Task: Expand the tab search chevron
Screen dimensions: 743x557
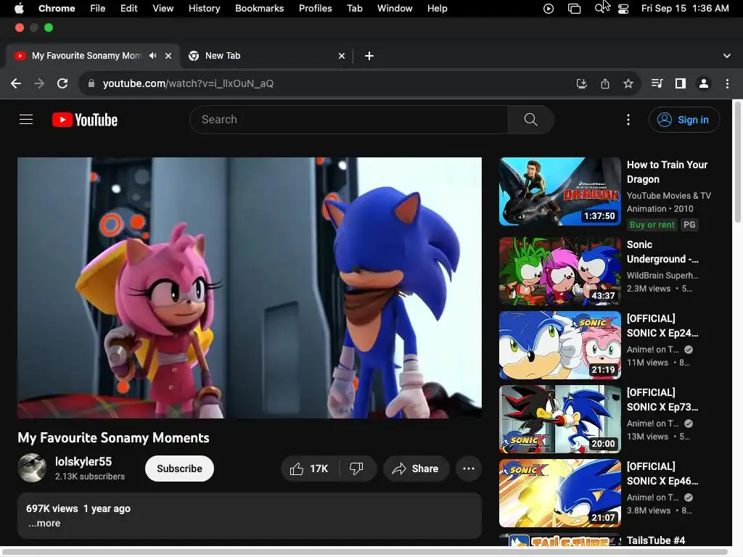Action: (727, 56)
